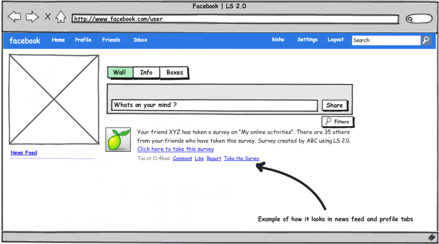Screen dimensions: 439x244
Task: Click the Comment link
Action: tap(183, 158)
